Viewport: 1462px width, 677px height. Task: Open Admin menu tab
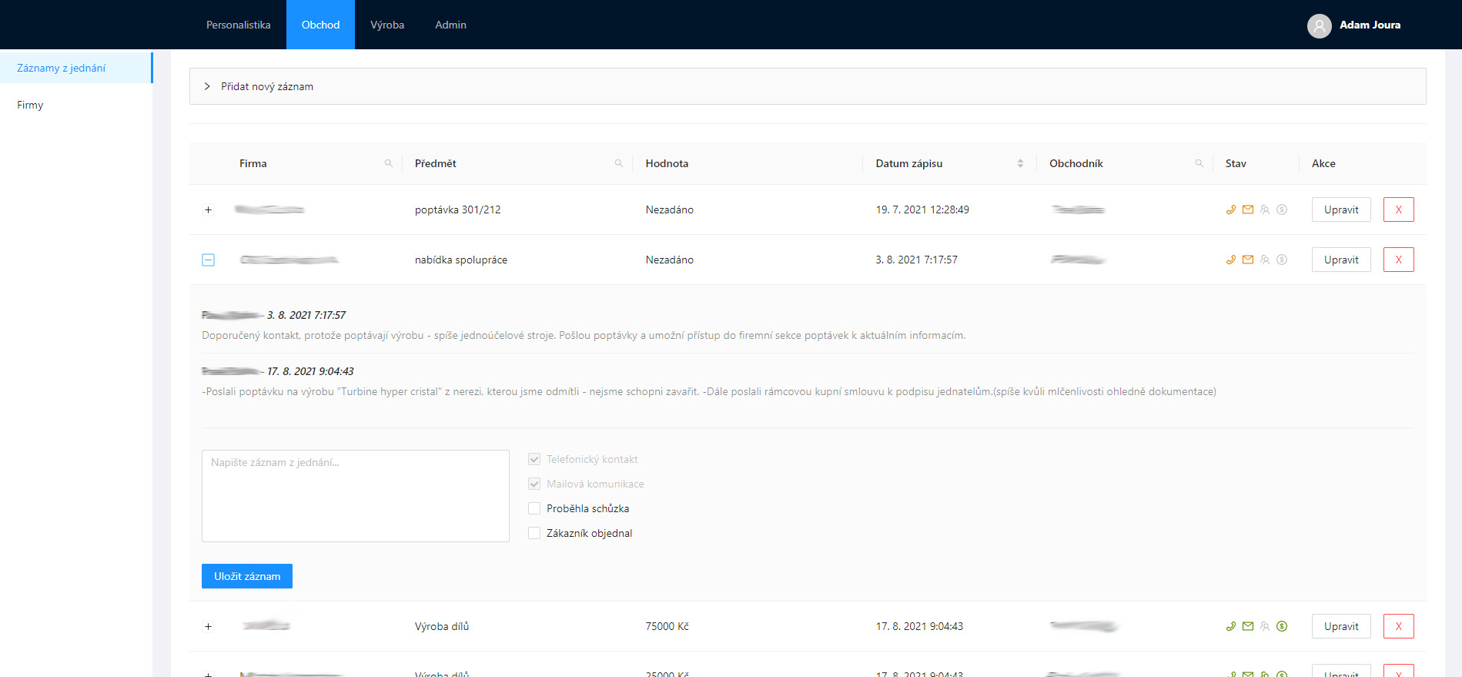click(450, 25)
